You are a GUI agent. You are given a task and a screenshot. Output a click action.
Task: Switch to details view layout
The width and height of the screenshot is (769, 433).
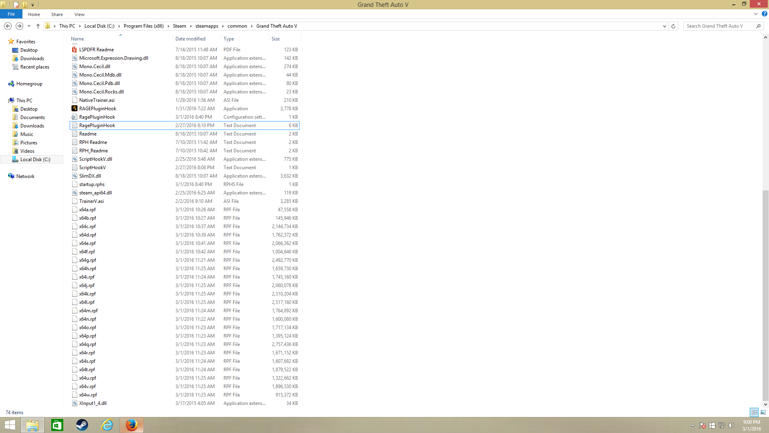[x=754, y=412]
